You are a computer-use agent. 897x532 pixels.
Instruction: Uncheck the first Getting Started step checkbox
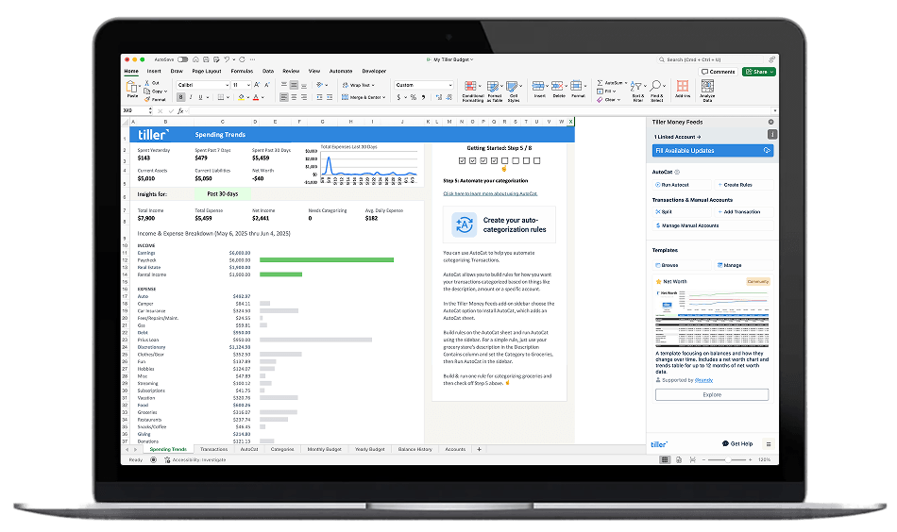(x=462, y=160)
